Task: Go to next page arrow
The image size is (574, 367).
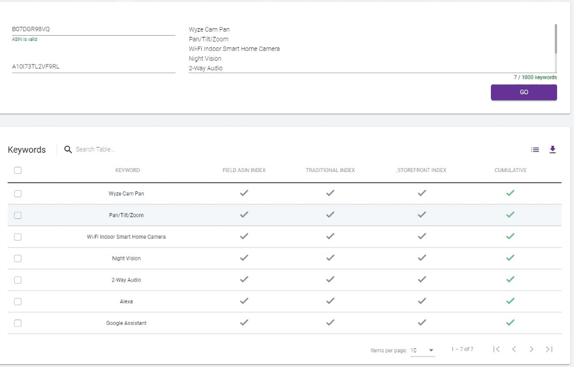Action: point(531,349)
